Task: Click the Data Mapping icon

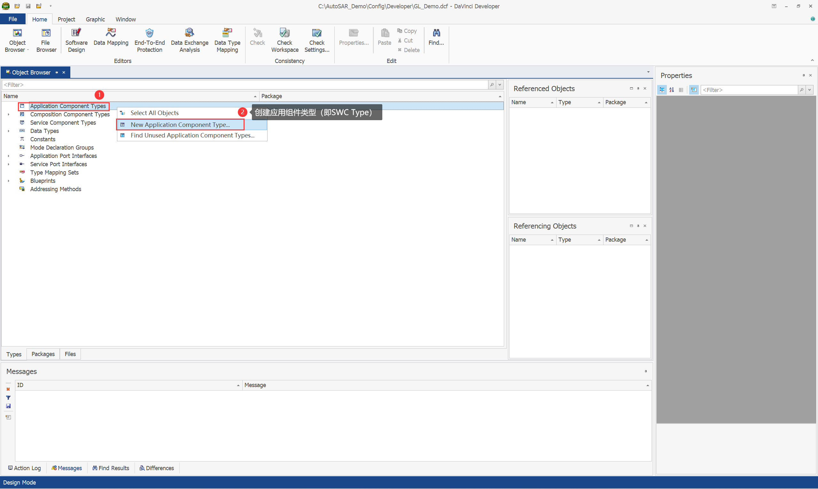Action: tap(111, 33)
